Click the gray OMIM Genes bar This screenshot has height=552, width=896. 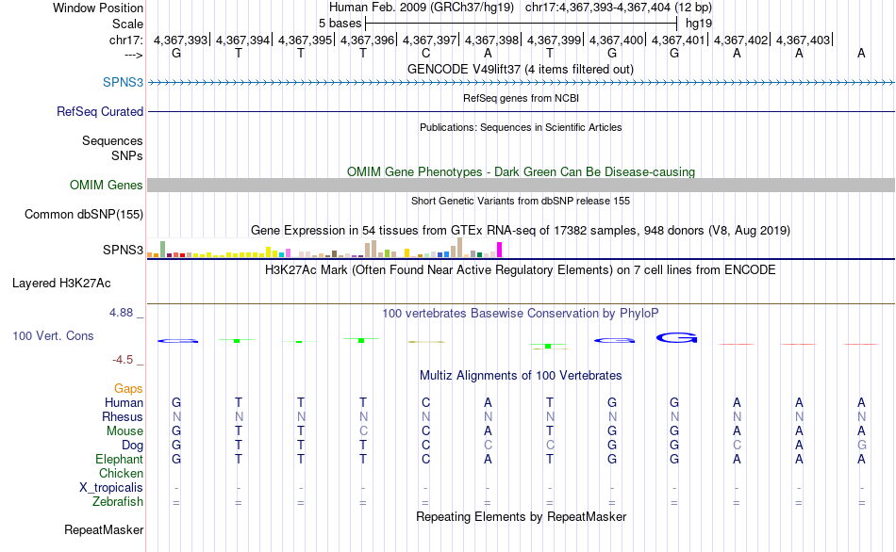[x=521, y=185]
